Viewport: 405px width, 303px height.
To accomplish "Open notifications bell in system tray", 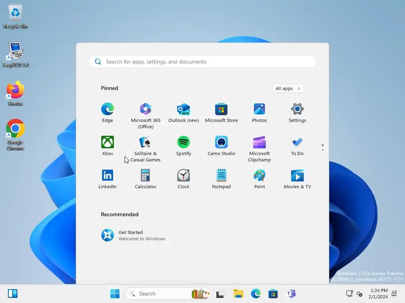I will [x=394, y=294].
